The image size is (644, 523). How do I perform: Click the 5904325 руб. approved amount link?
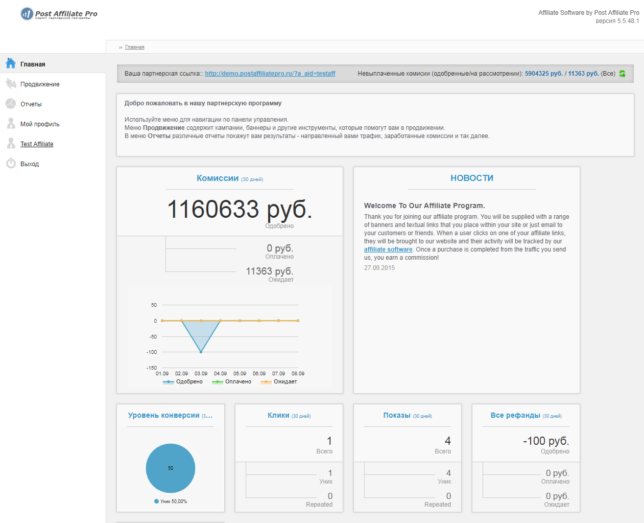543,73
